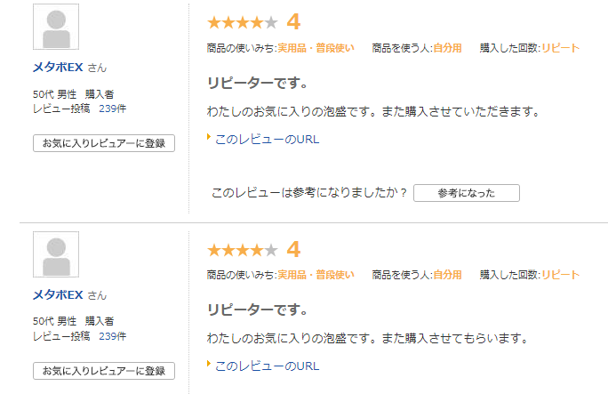Viewport: 608px width, 394px height.
Task: Click first review's star rating icons
Action: coord(243,22)
